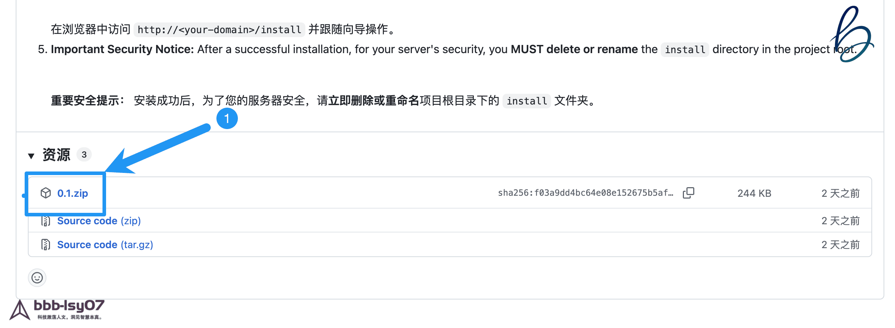895x328 pixels.
Task: Open the smiley add-reaction button
Action: [x=37, y=278]
